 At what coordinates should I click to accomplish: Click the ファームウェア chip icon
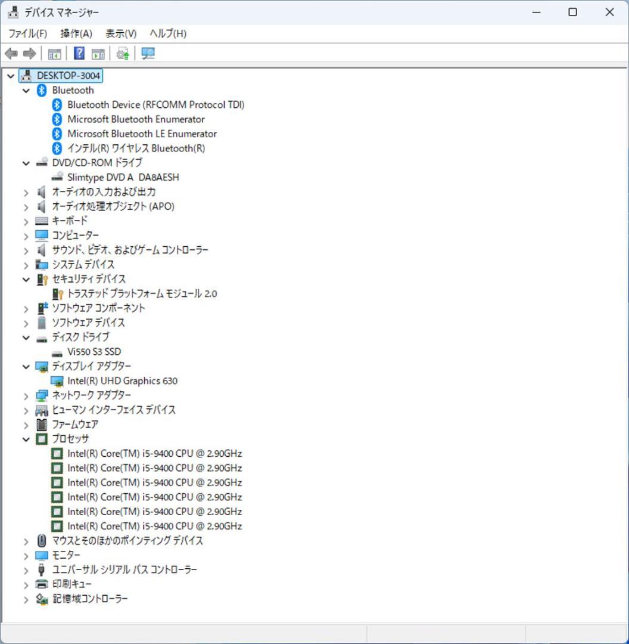click(x=42, y=425)
